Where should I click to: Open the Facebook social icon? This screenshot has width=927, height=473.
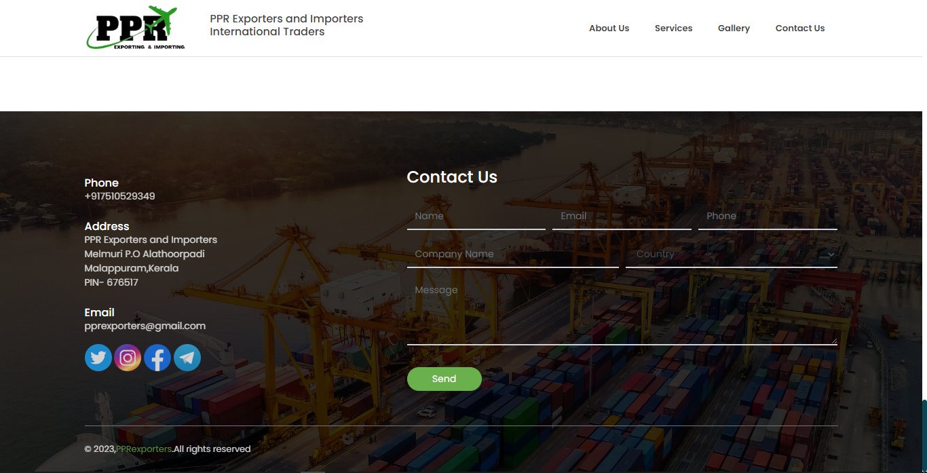(157, 358)
